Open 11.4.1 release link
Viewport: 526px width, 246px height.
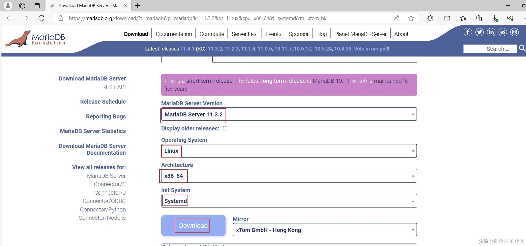click(x=187, y=49)
